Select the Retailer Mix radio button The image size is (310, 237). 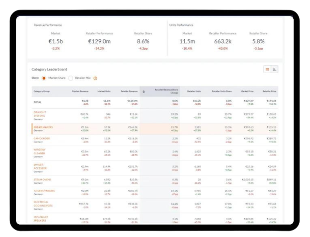pyautogui.click(x=71, y=78)
